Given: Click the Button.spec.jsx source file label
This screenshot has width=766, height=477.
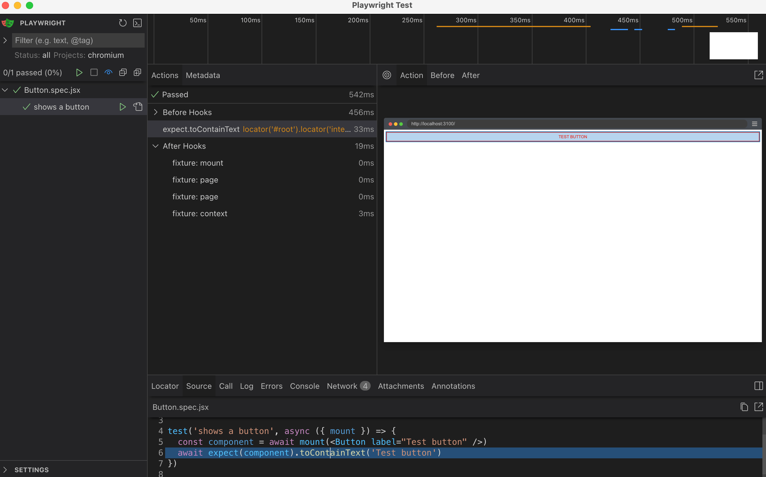Looking at the screenshot, I should [181, 407].
